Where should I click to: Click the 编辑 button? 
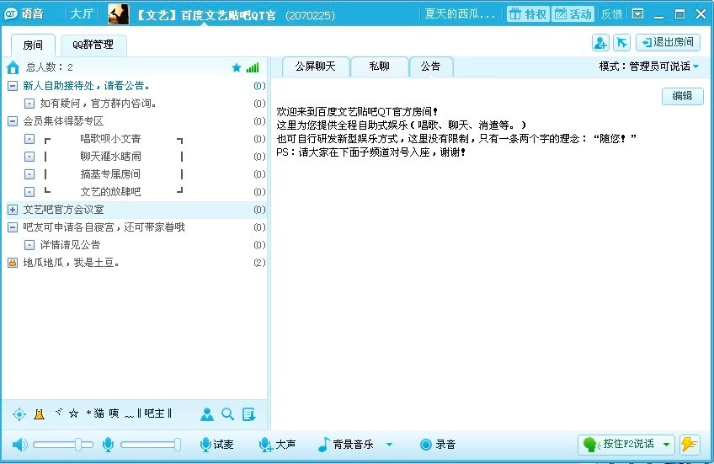(682, 96)
